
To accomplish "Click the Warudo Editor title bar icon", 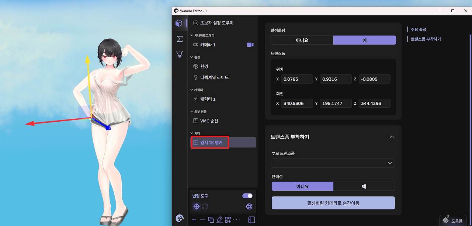I will click(x=176, y=11).
